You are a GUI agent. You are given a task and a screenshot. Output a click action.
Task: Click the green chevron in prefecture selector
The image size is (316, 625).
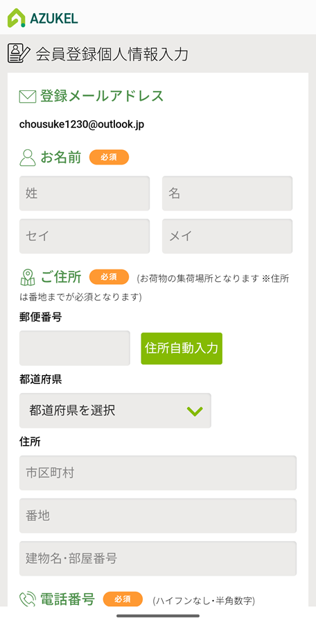tap(195, 411)
